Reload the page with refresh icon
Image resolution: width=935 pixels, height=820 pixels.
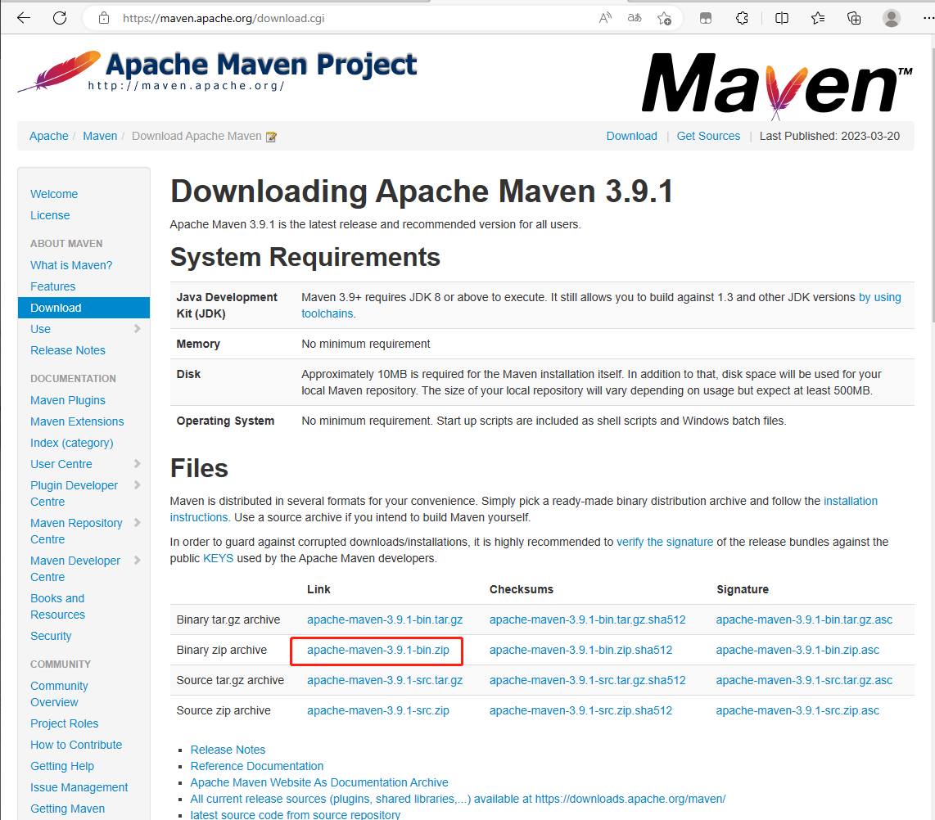60,18
